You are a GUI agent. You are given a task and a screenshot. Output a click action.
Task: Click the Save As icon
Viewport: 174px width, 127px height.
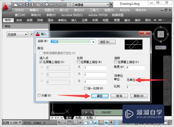pyautogui.click(x=33, y=4)
